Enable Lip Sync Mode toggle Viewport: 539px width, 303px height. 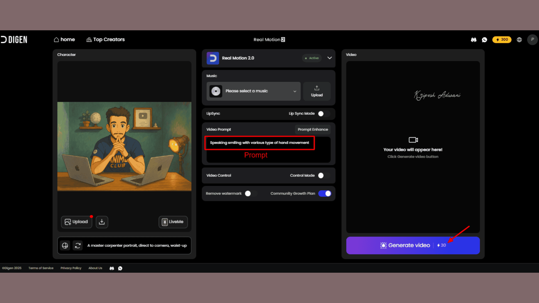(x=324, y=114)
